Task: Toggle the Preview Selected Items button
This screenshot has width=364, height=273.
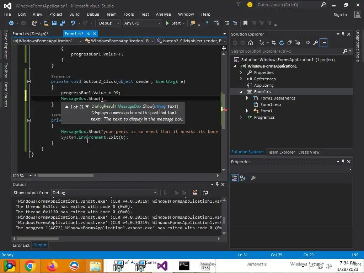Action: click(x=323, y=43)
